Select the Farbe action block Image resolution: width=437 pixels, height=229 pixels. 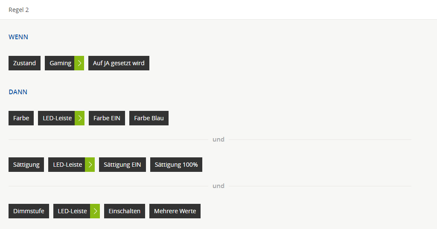(21, 118)
